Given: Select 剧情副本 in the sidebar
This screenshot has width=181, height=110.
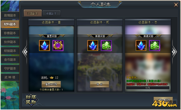Looking at the screenshot, I should pos(10,15).
